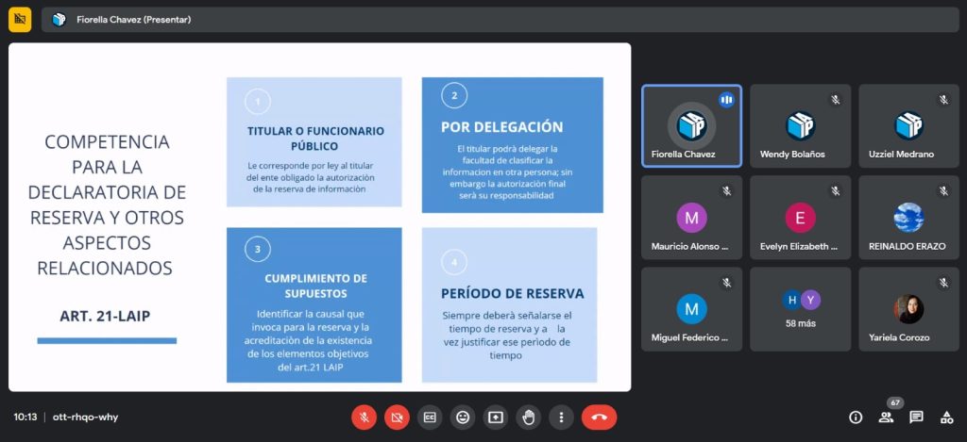Click the yellow stop-presentation icon at top left
967x442 pixels.
20,19
